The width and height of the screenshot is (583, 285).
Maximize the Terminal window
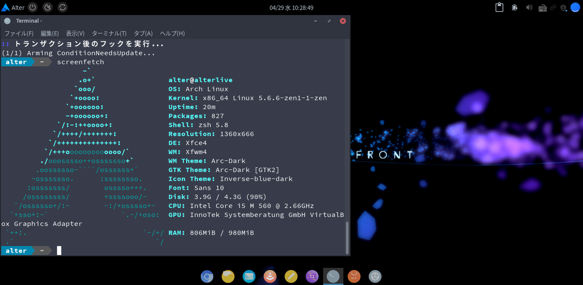pyautogui.click(x=329, y=21)
